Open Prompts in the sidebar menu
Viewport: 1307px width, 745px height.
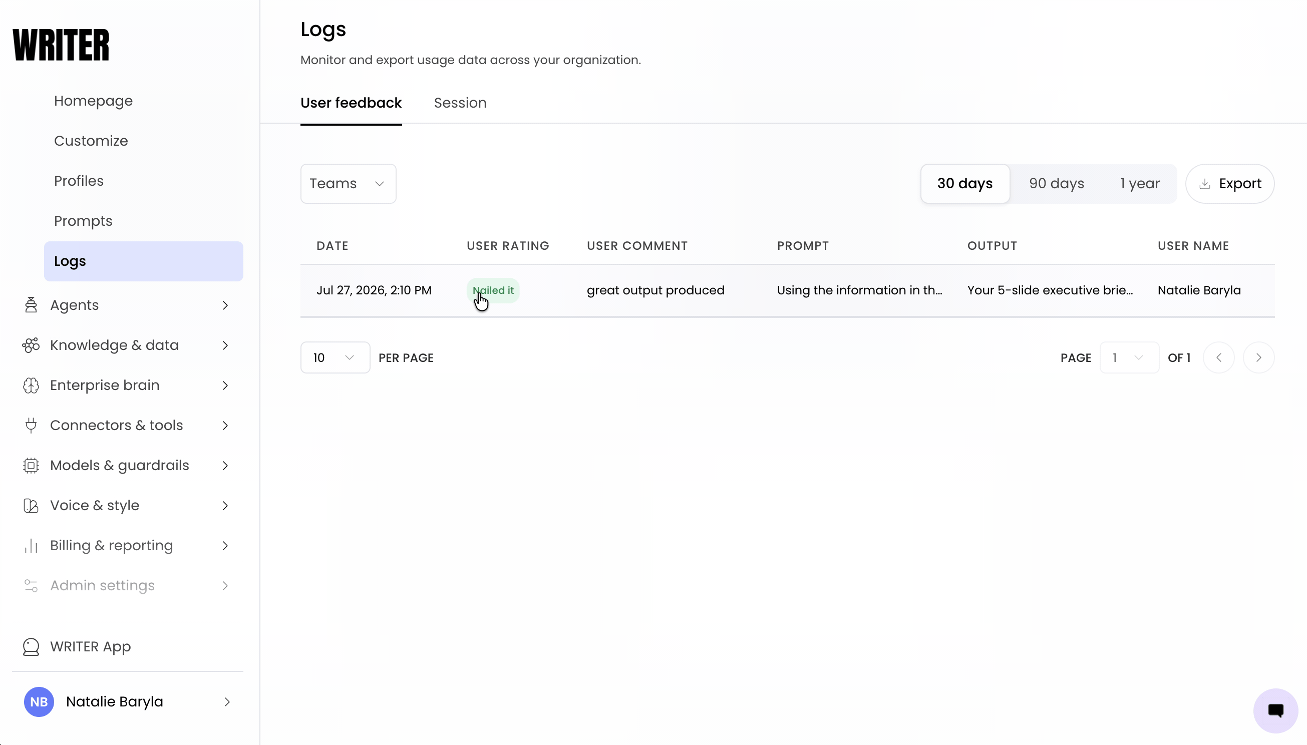[84, 221]
